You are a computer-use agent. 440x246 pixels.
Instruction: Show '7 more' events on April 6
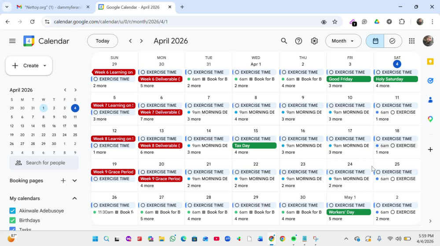point(147,119)
